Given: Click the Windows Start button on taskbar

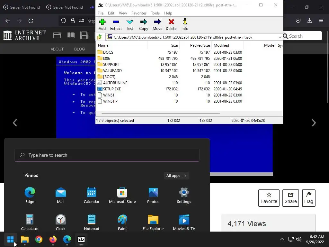Looking at the screenshot, I should 10,239.
